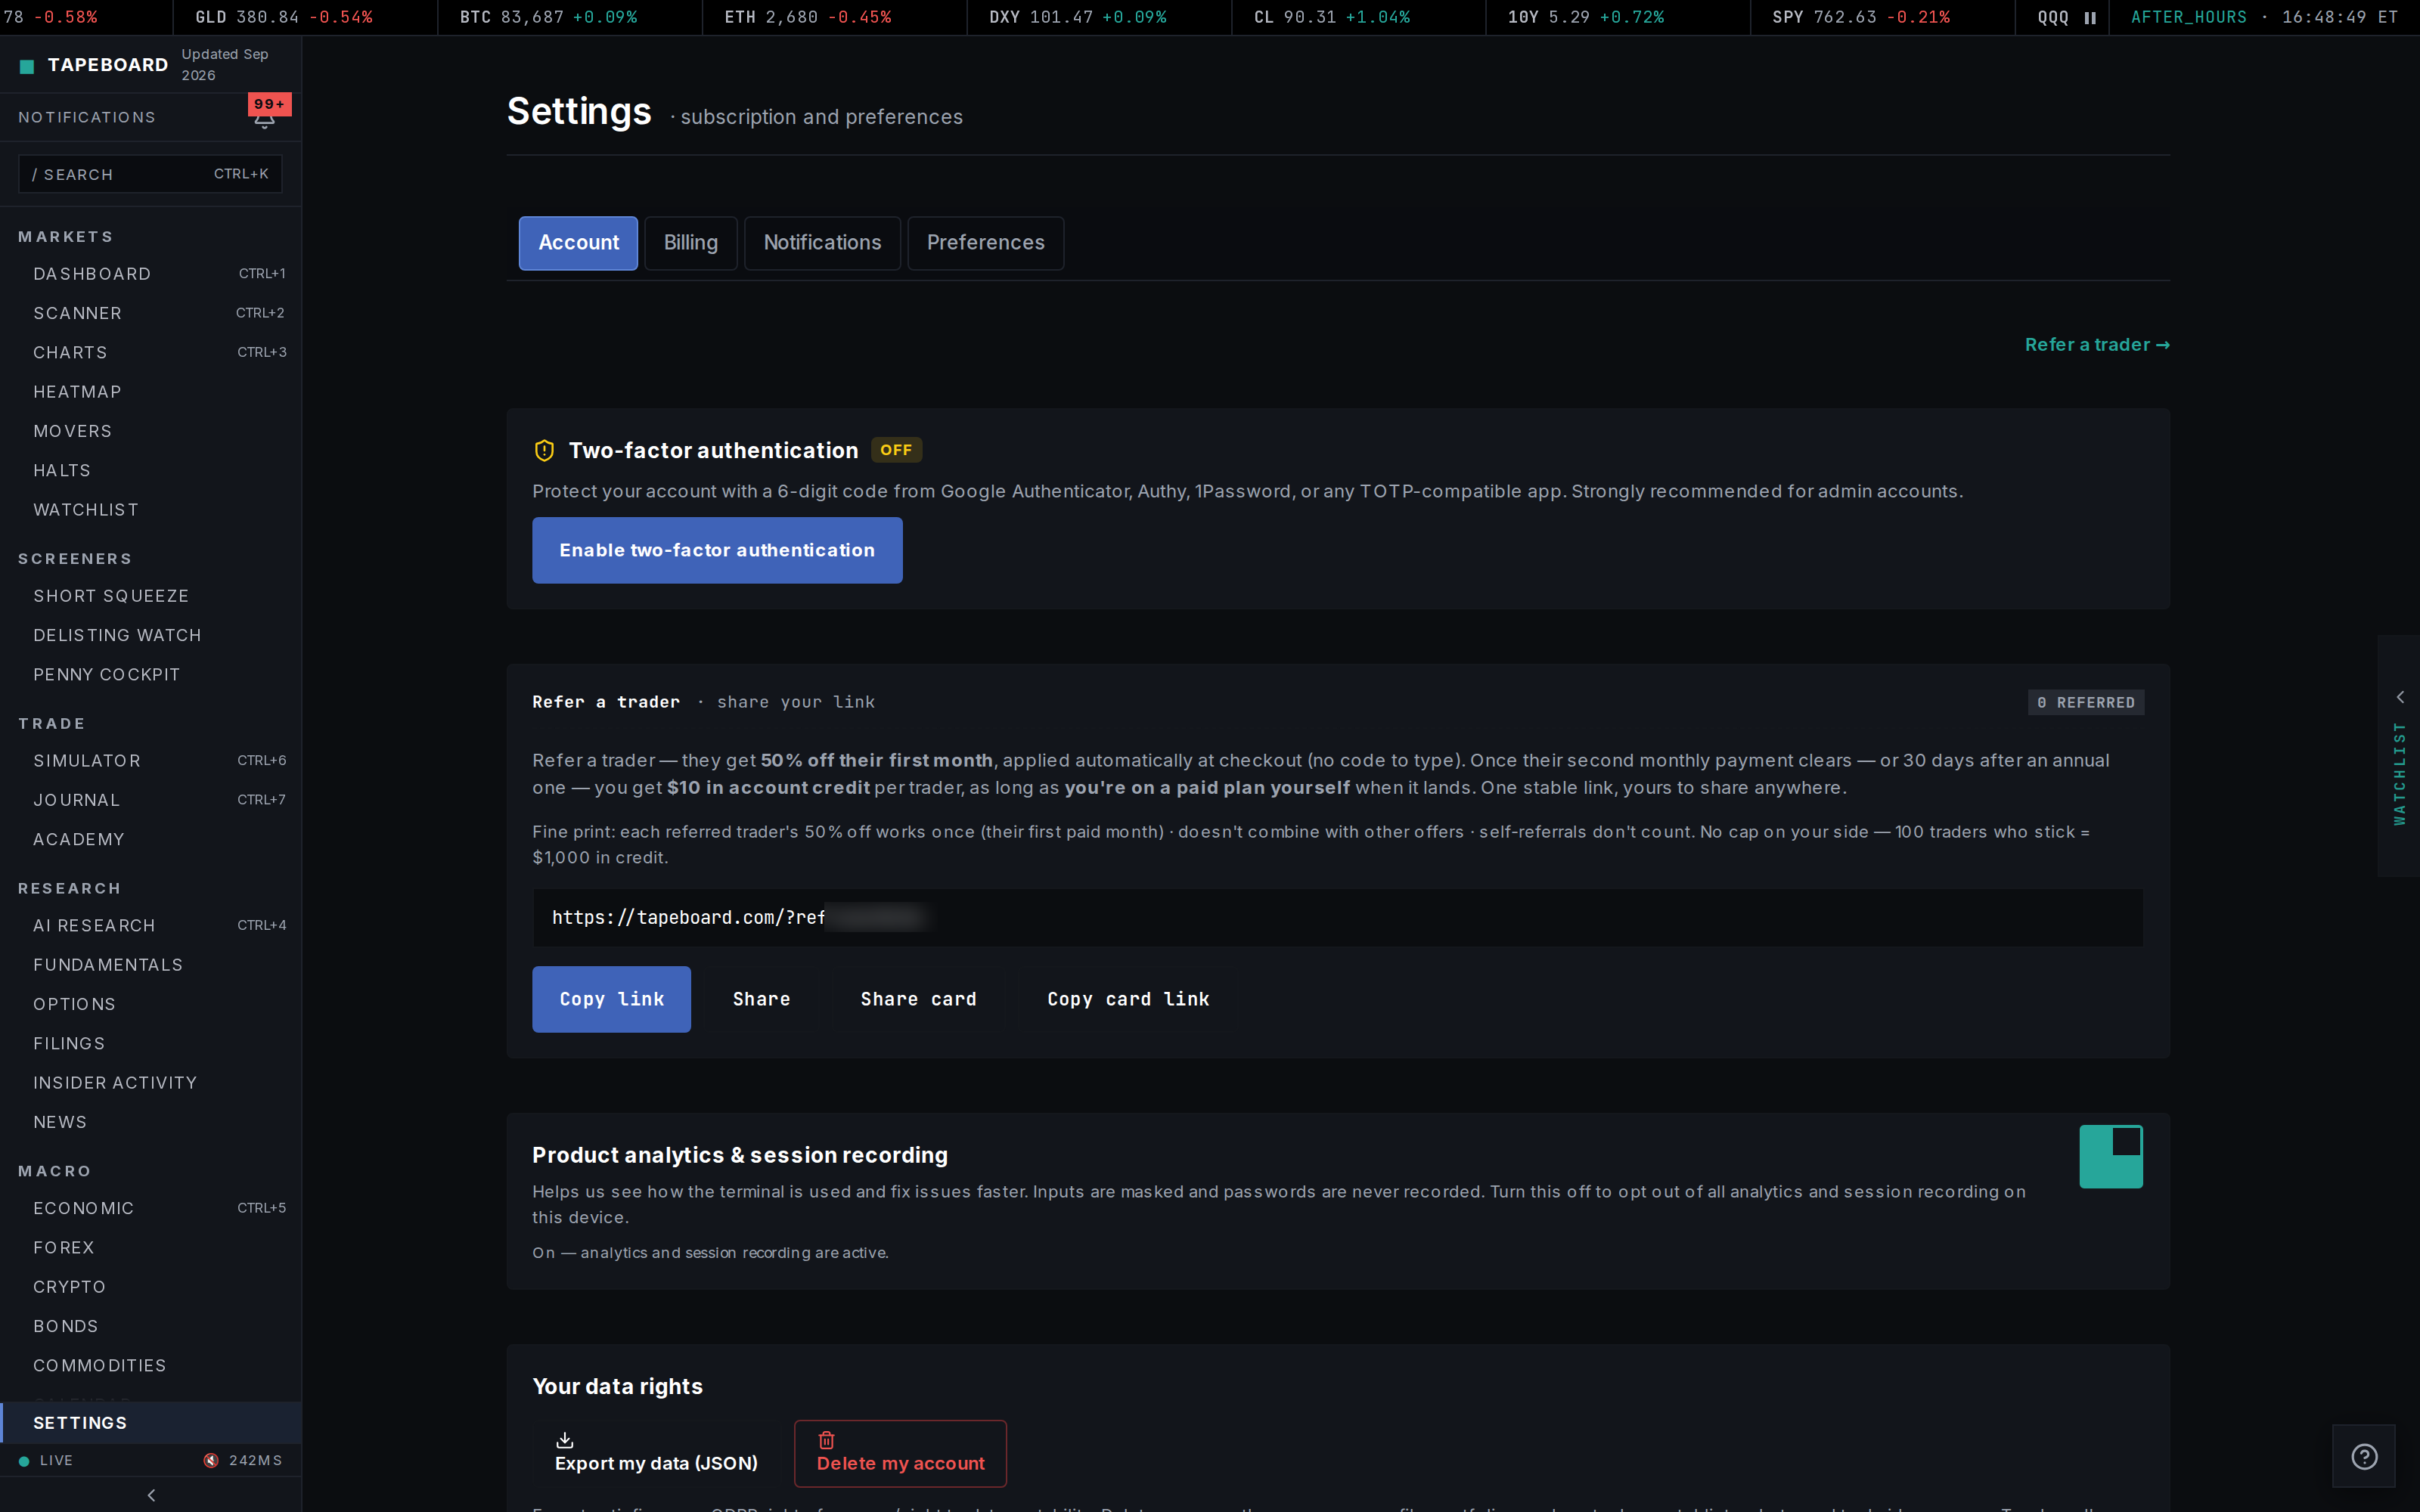Open Dashboard in the sidebar
This screenshot has height=1512, width=2420.
coord(151,274)
